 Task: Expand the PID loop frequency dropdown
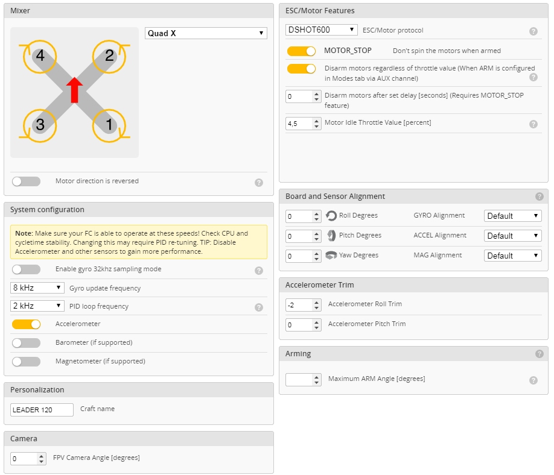tap(37, 306)
